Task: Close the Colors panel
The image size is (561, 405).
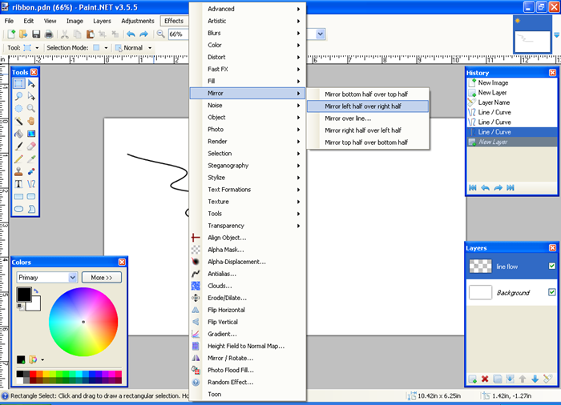Action: pyautogui.click(x=122, y=262)
